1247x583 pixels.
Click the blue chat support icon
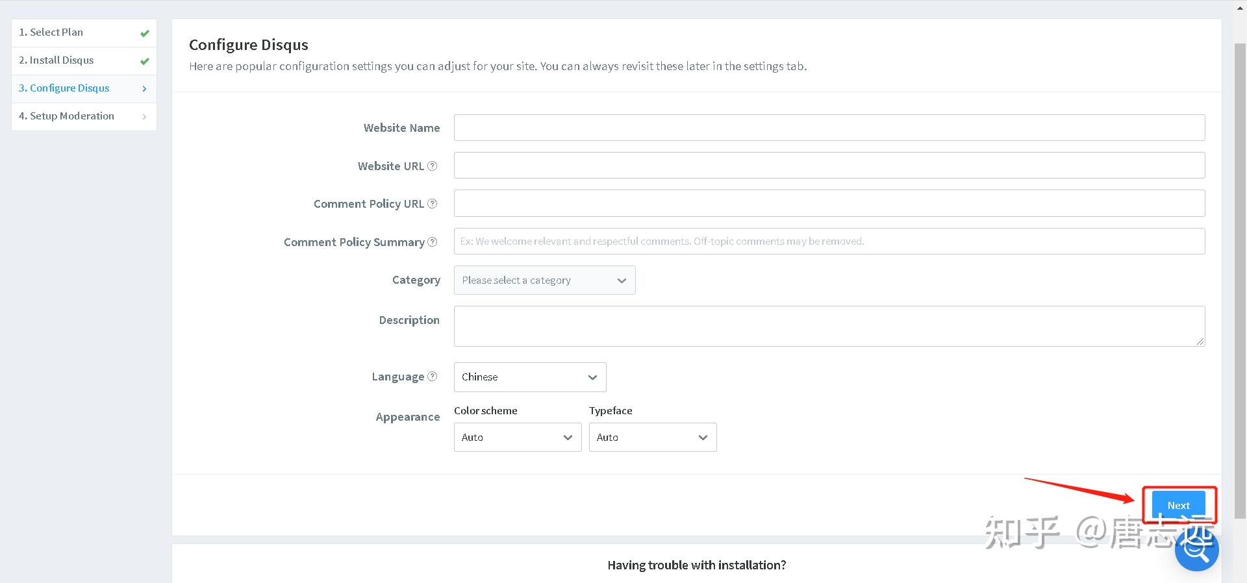pos(1196,549)
